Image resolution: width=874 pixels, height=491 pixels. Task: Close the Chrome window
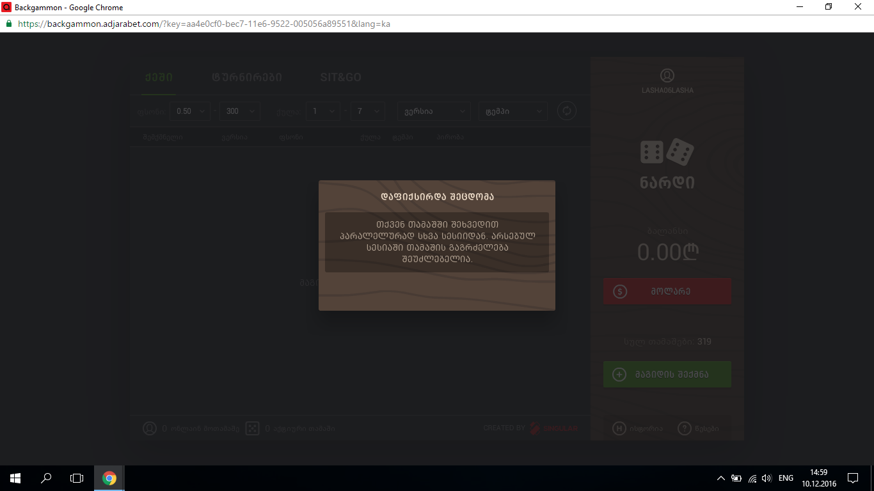point(859,7)
